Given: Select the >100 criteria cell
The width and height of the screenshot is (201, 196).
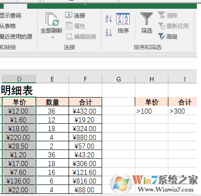Looking at the screenshot, I should (x=152, y=111).
